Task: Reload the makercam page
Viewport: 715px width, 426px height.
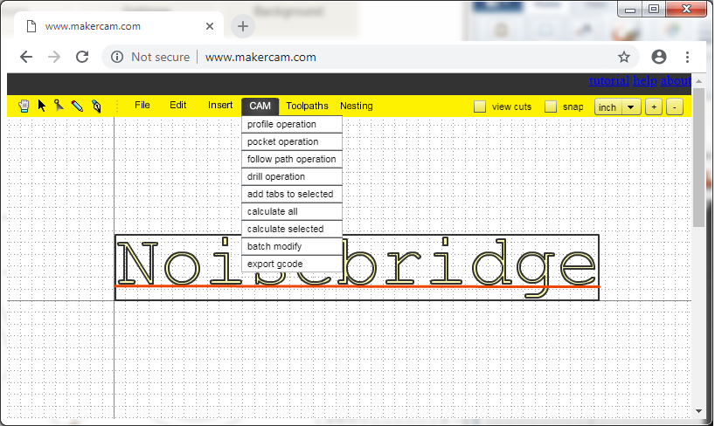Action: [x=82, y=57]
